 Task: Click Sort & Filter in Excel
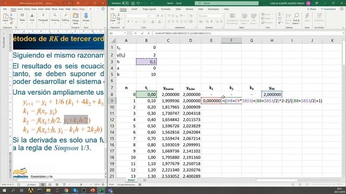point(288,19)
